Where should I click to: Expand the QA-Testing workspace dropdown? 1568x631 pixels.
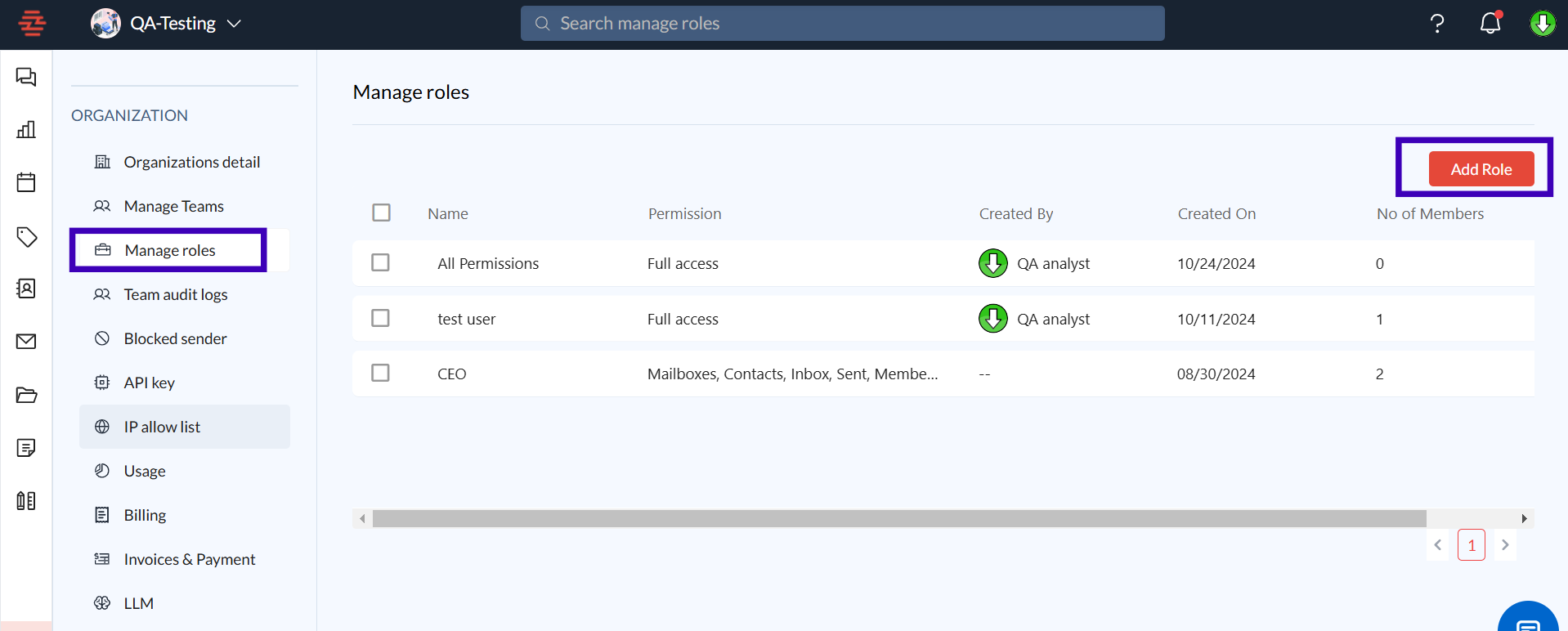pos(234,24)
